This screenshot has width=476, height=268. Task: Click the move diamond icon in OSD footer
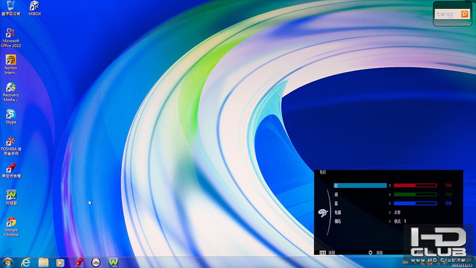pos(370,253)
